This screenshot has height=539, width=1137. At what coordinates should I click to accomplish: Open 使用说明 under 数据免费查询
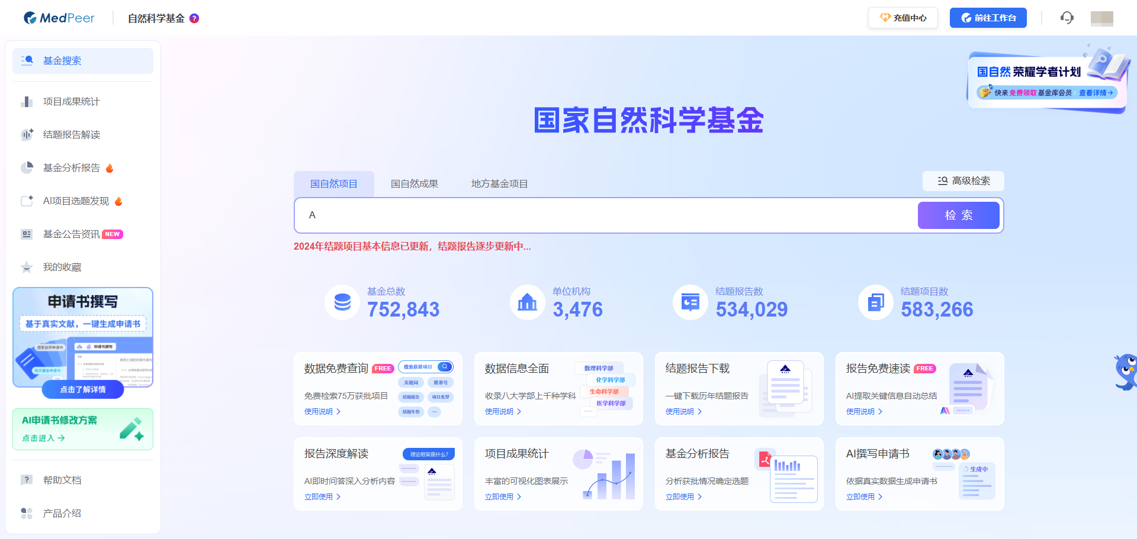tap(323, 412)
